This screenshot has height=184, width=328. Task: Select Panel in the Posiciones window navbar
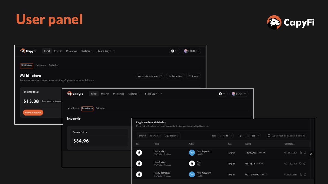click(94, 94)
